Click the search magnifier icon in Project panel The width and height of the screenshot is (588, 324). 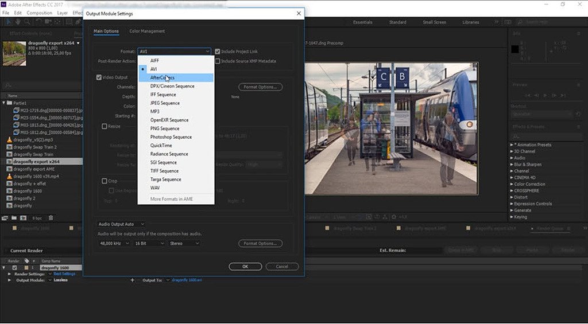pos(7,85)
